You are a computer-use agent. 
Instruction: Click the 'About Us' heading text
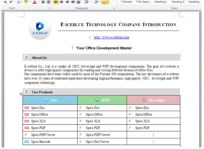tap(39, 58)
